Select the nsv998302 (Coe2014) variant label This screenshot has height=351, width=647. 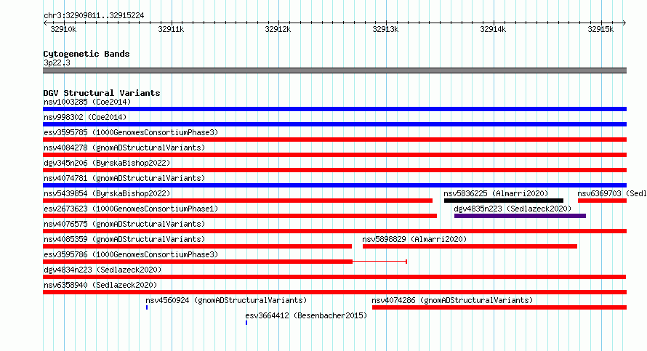(x=85, y=117)
